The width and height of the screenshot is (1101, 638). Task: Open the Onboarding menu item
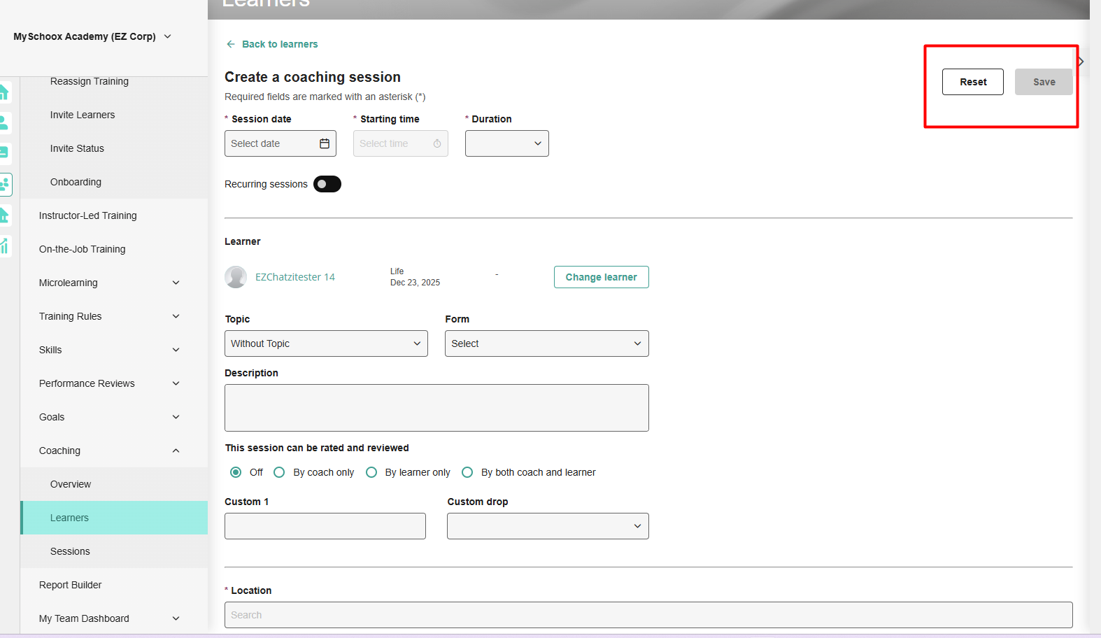76,182
